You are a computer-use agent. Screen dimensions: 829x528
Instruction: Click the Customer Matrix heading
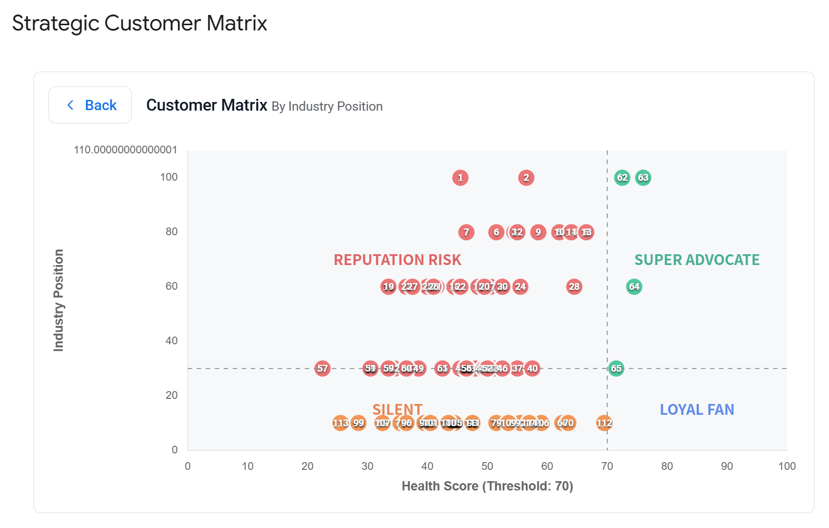point(207,105)
